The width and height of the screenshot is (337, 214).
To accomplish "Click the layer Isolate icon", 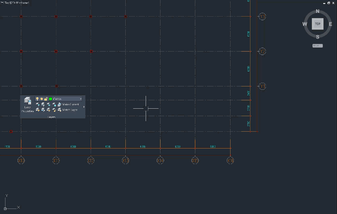I will (43, 105).
